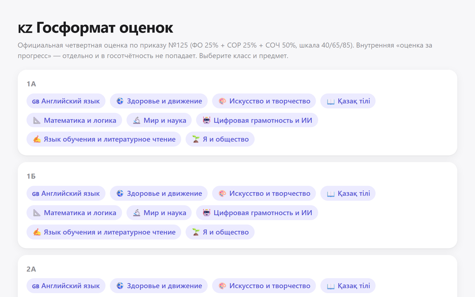Screen dimensions: 475x297
Task: Select Я и общество in class 1Б
Action: tap(220, 232)
